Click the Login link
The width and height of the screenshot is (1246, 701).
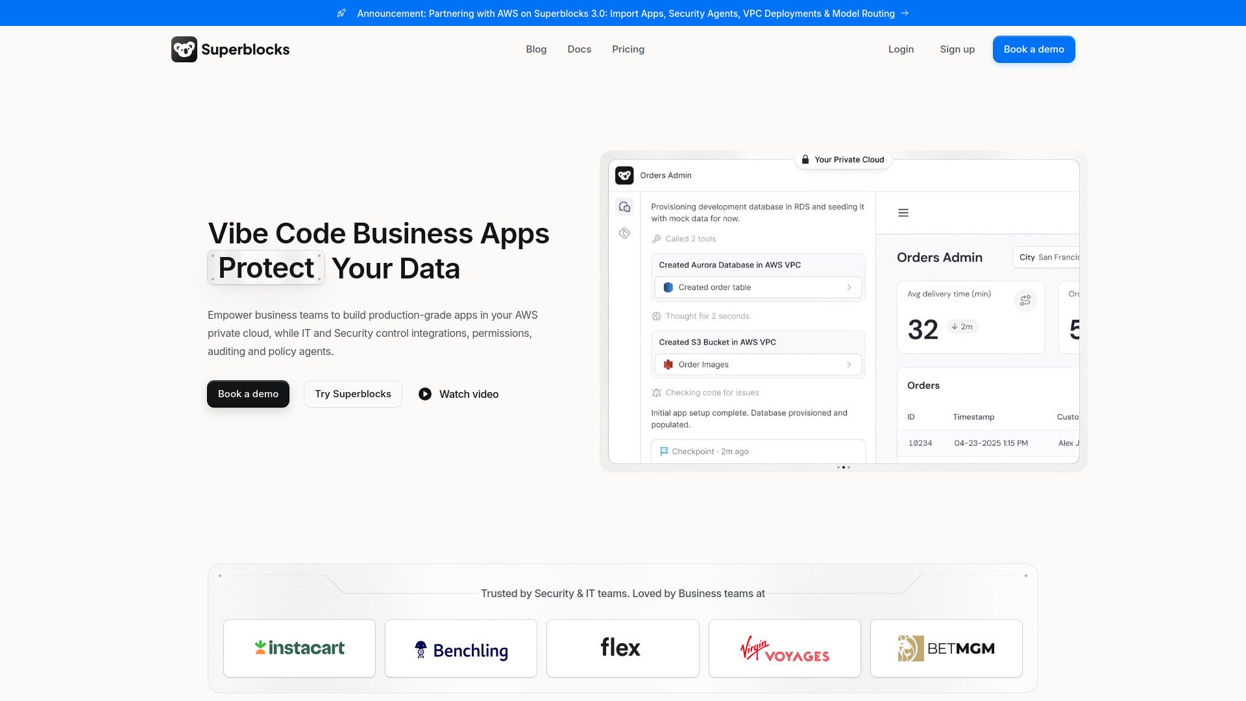(x=901, y=49)
